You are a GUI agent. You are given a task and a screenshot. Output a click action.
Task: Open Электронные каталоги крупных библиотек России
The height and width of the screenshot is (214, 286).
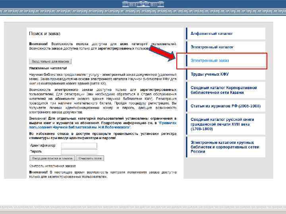coord(225,147)
